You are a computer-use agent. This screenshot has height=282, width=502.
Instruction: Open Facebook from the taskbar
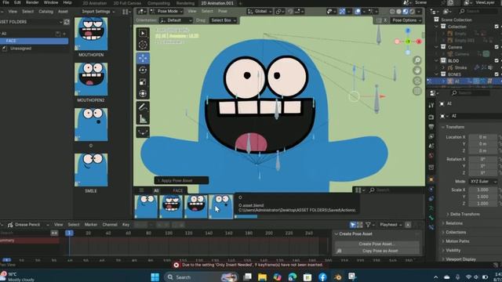(x=322, y=277)
